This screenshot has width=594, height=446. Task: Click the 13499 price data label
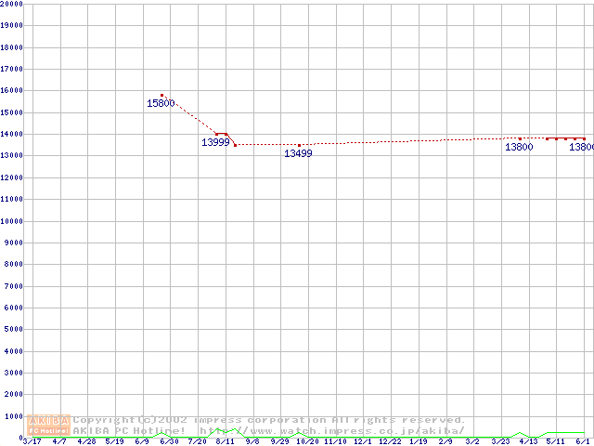298,153
